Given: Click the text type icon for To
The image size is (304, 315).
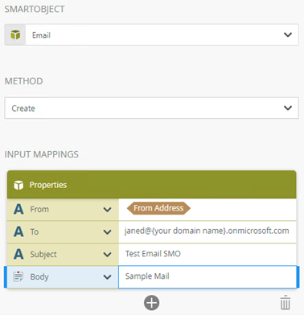Looking at the screenshot, I should (x=18, y=231).
